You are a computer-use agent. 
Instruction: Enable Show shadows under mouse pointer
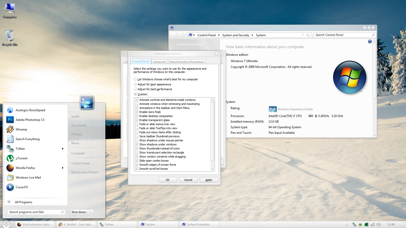[137, 140]
